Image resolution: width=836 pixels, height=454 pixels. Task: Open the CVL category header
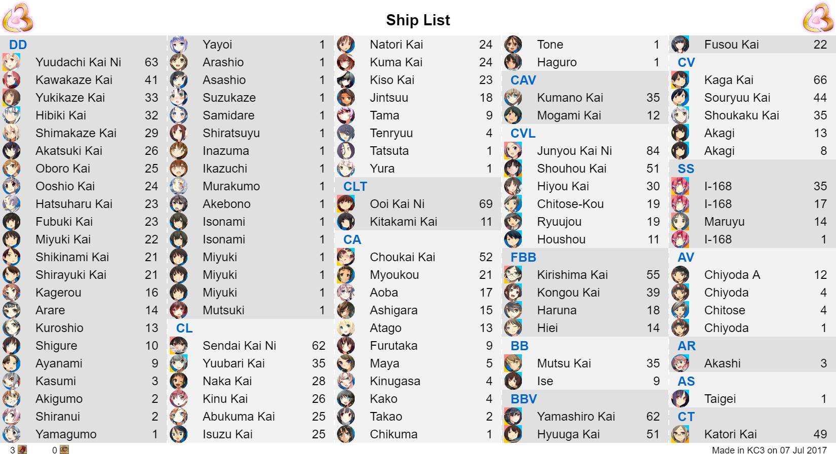(x=523, y=133)
